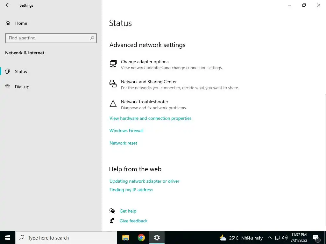Restore down the Settings window
Viewport: 326px width, 244px height.
(304, 5)
